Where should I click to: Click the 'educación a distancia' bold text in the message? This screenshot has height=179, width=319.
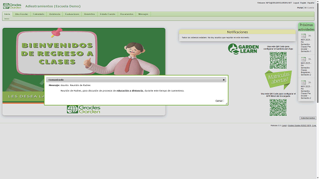pos(130,90)
